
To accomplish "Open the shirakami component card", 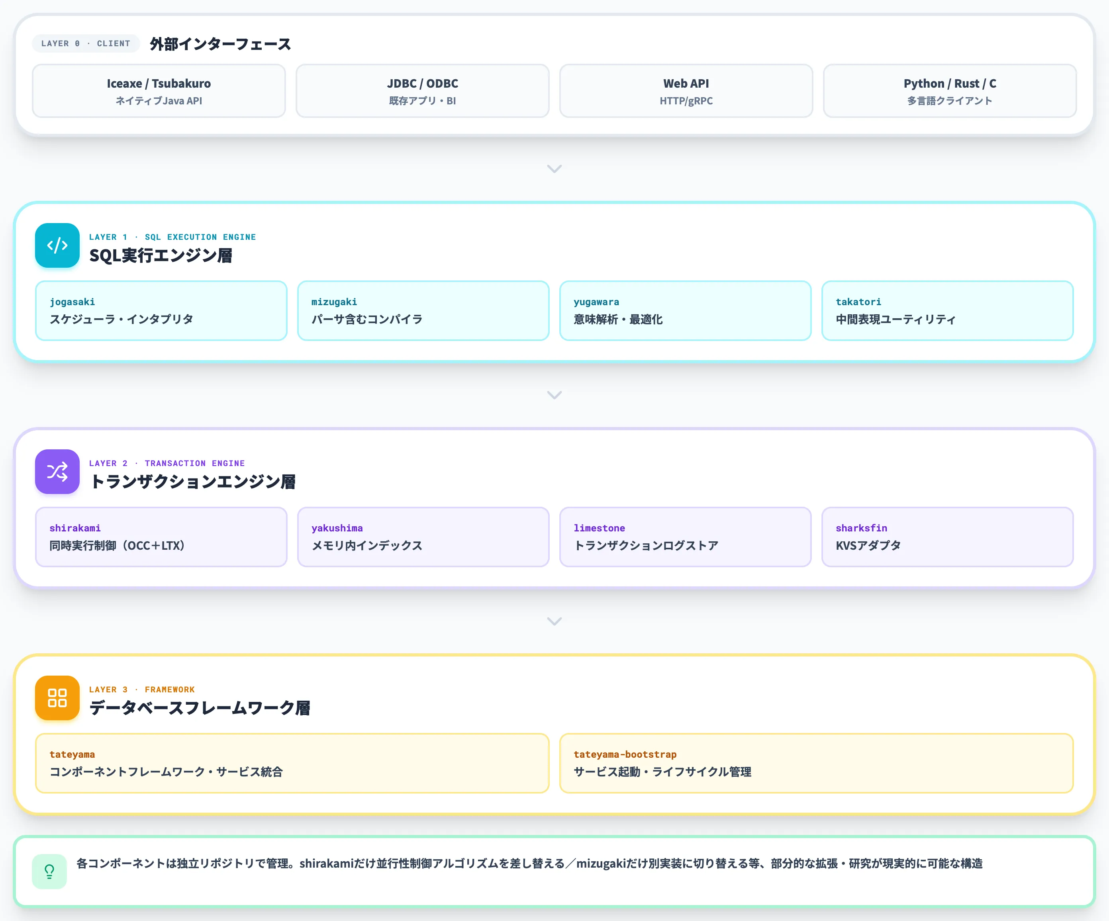I will (x=161, y=537).
